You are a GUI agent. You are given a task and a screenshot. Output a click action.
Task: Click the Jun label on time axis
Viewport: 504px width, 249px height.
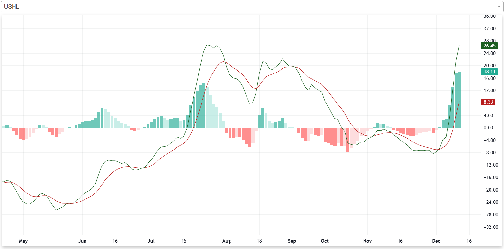tap(83, 241)
